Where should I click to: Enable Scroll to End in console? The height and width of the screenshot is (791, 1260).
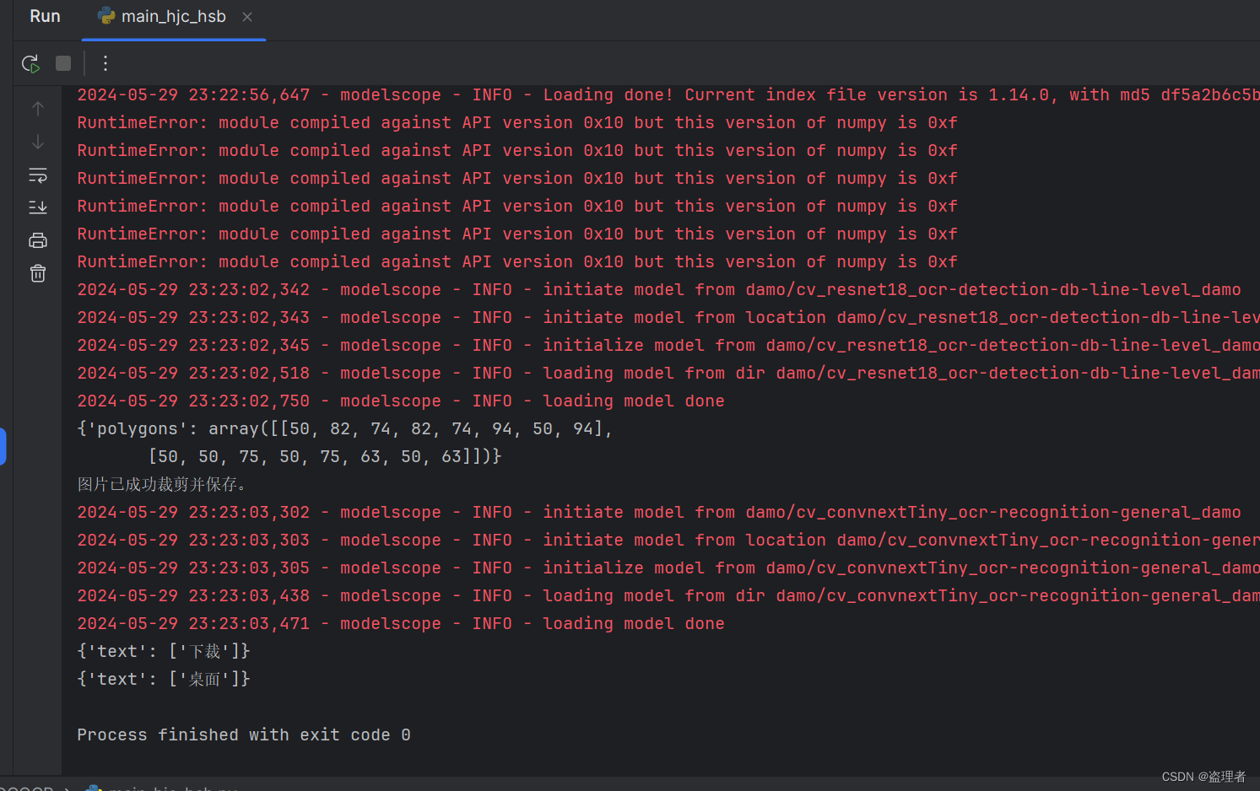[37, 207]
